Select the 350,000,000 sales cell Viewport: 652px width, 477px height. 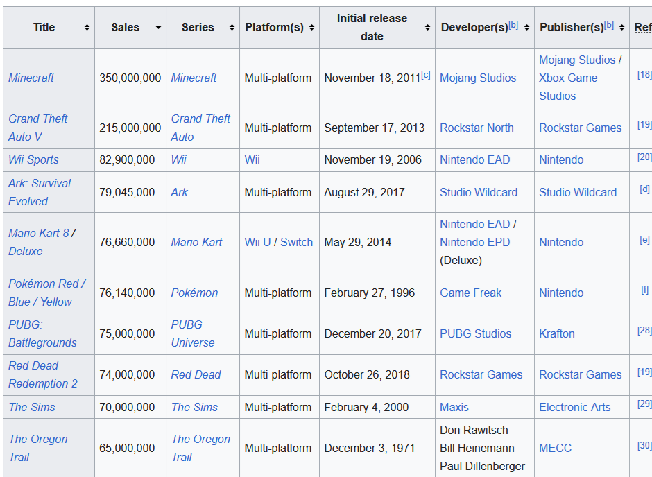click(130, 78)
